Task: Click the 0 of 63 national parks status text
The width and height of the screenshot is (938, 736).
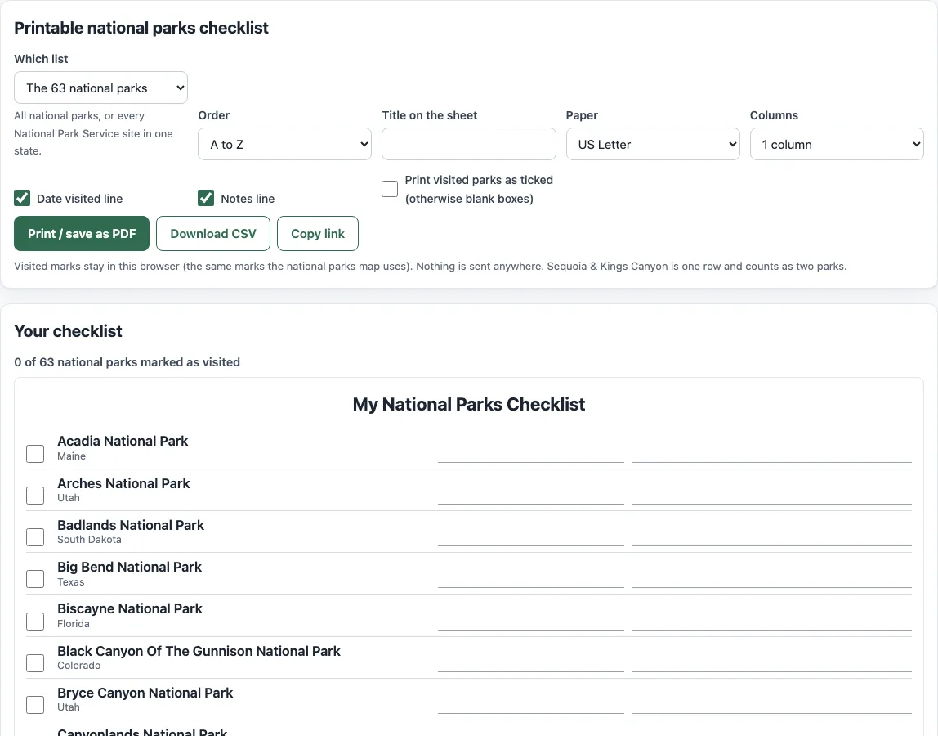Action: [x=127, y=362]
